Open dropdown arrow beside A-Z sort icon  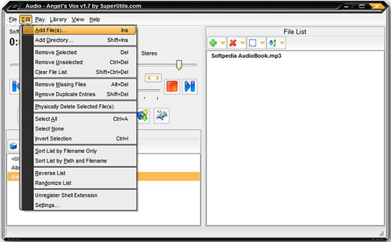[282, 43]
